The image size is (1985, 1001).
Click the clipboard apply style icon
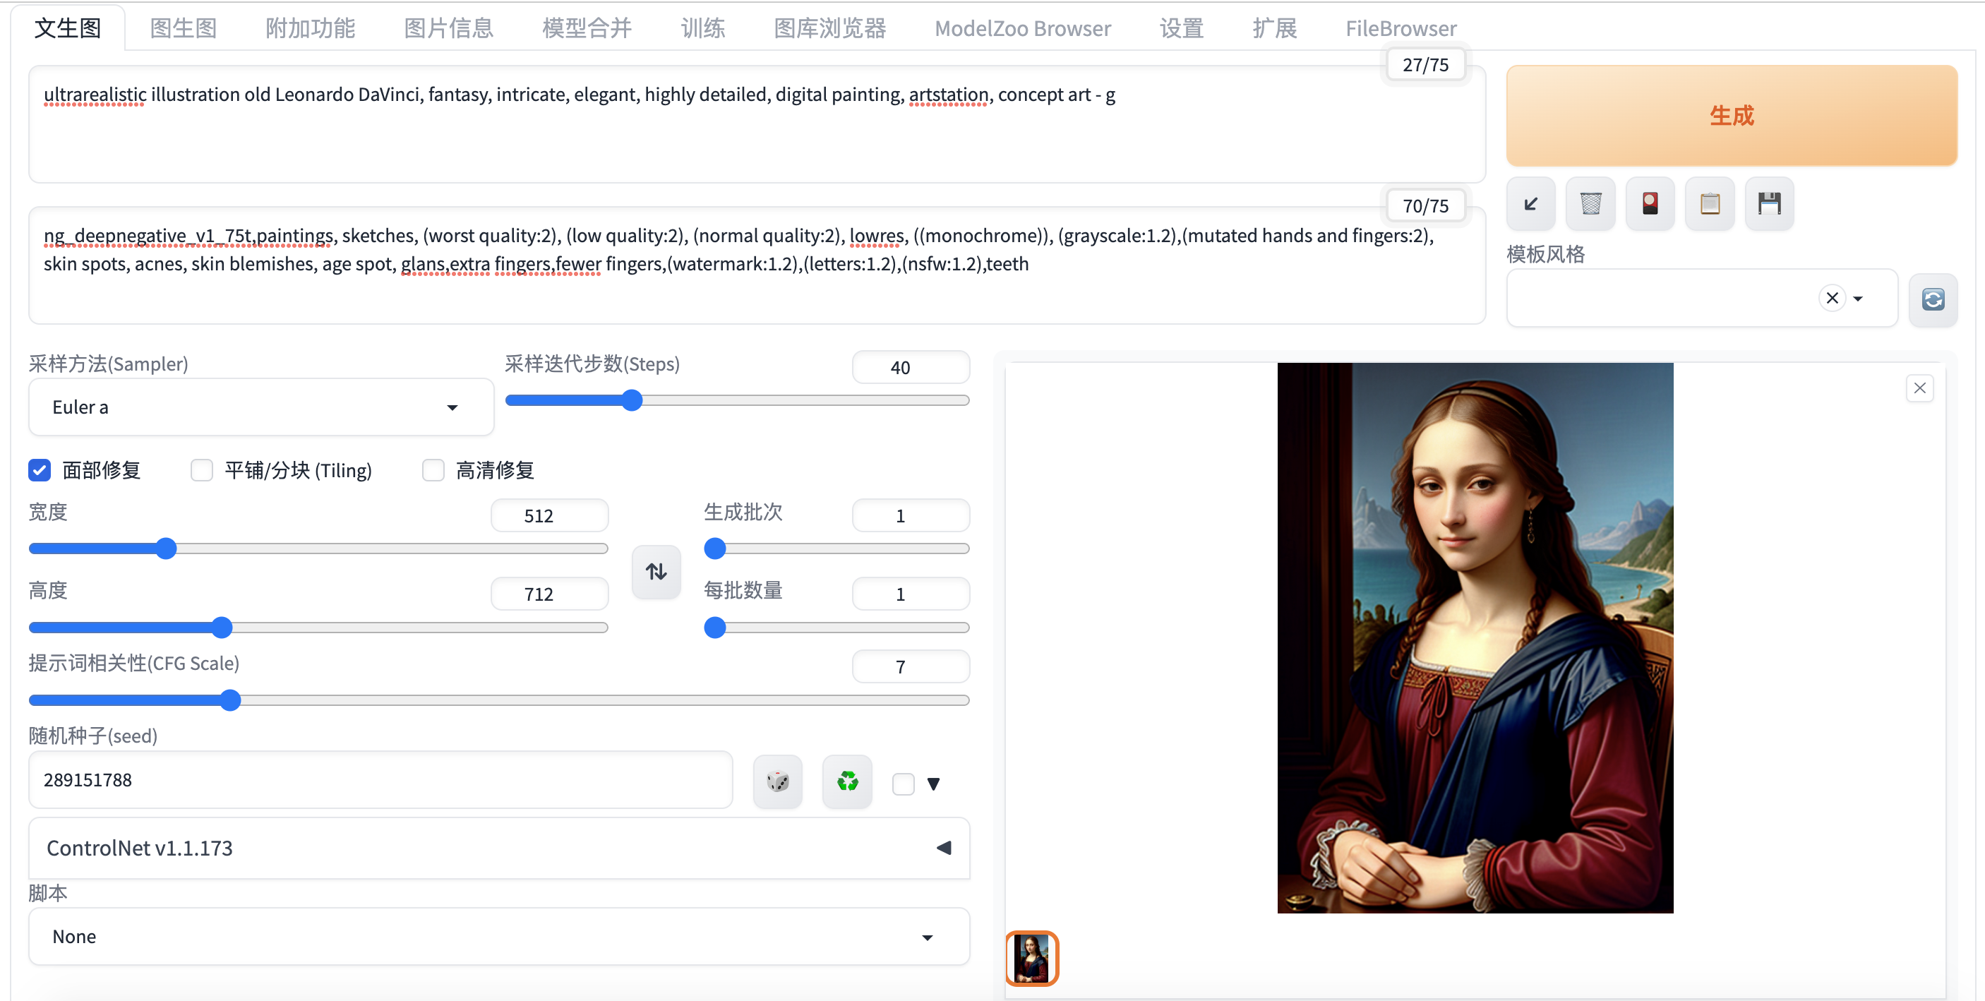[1709, 203]
